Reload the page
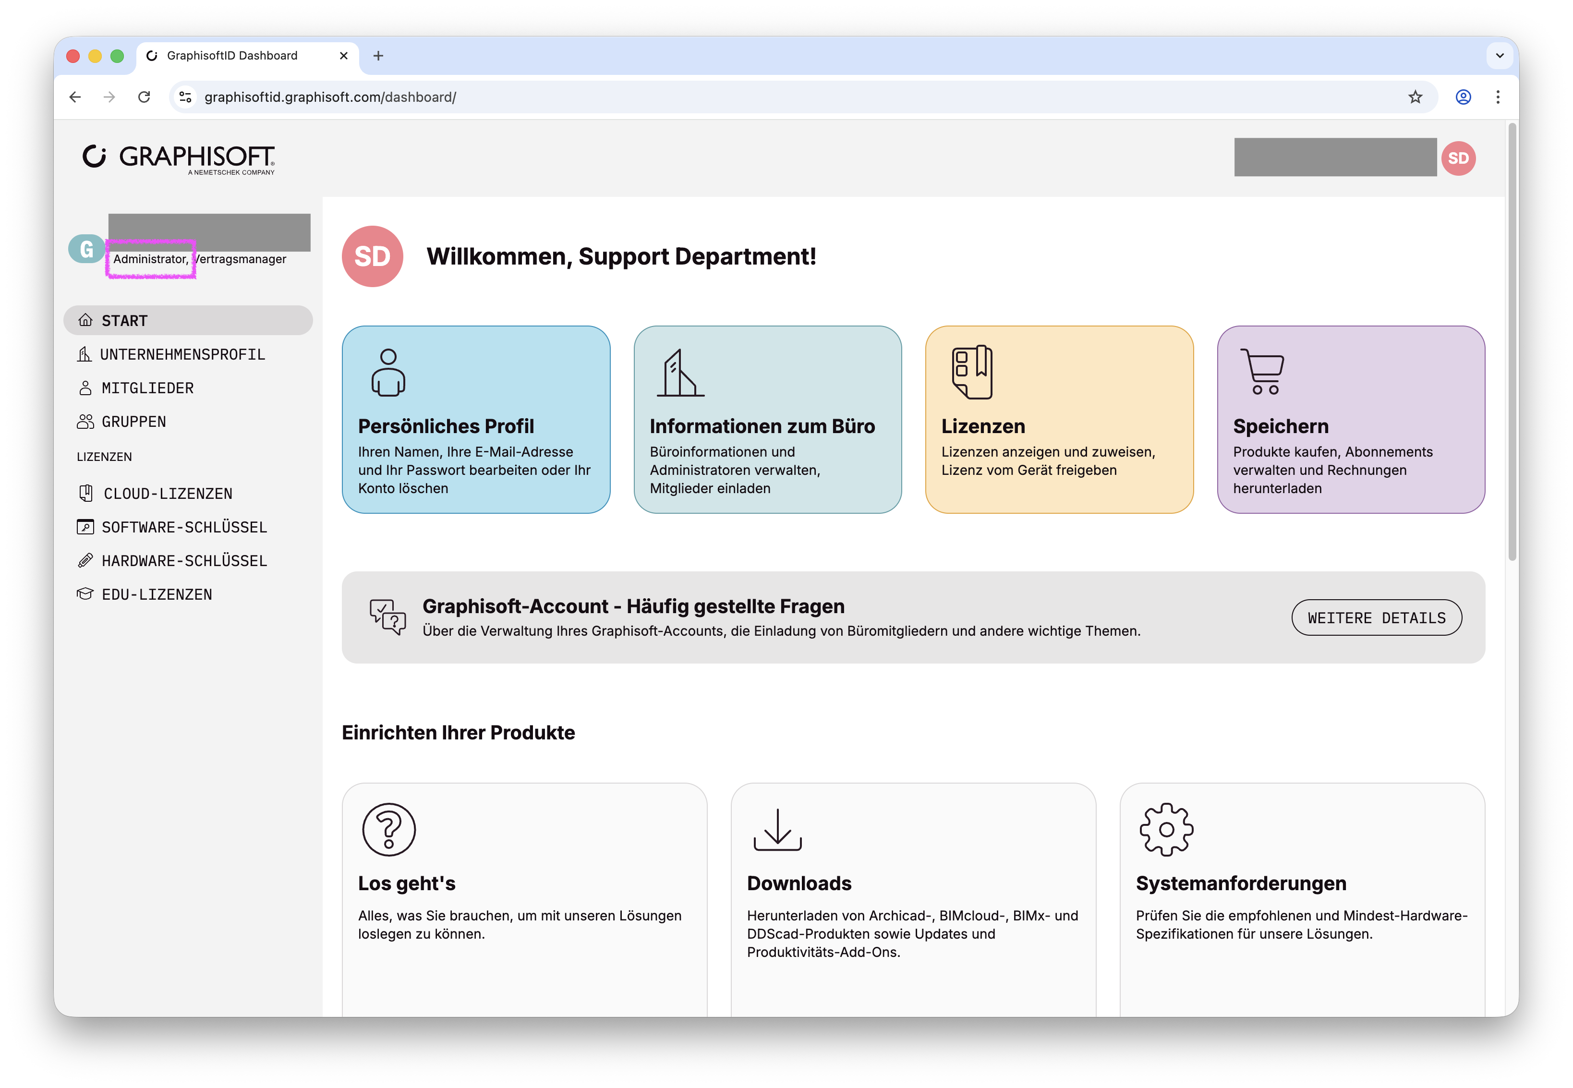Viewport: 1573px width, 1088px height. (x=144, y=97)
